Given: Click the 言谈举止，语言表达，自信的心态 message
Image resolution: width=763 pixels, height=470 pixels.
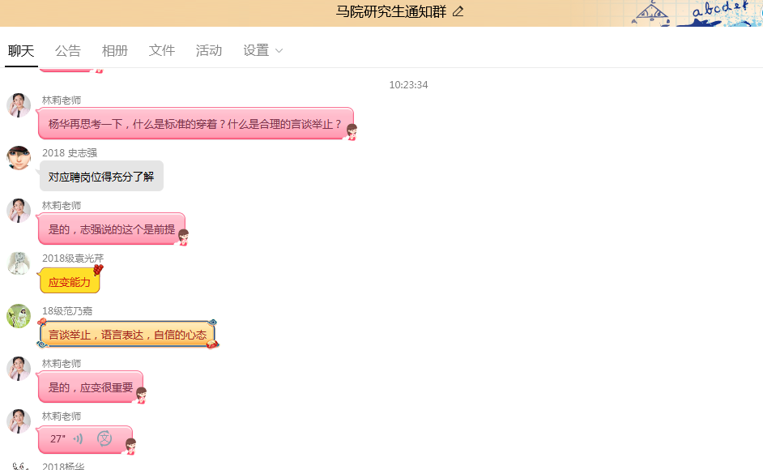Looking at the screenshot, I should pyautogui.click(x=127, y=335).
